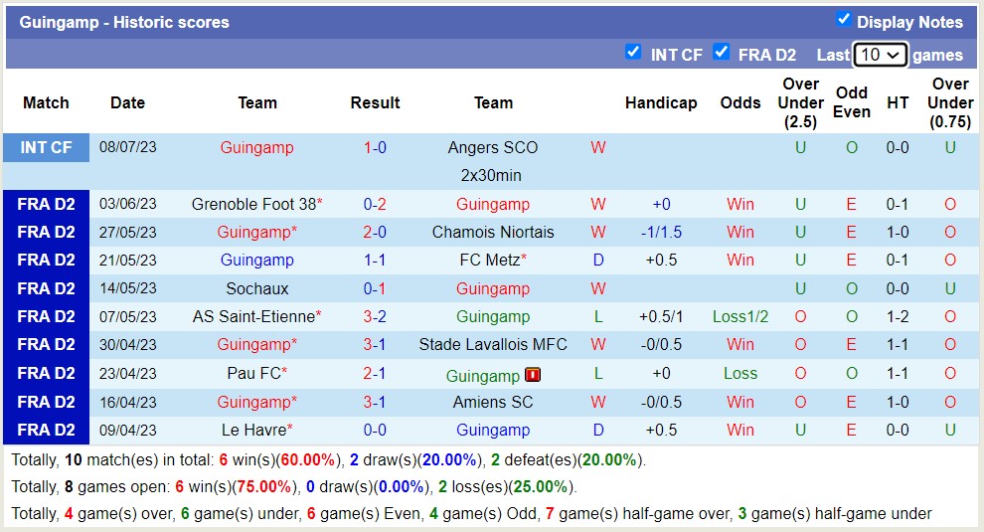Viewport: 984px width, 532px height.
Task: Toggle the Display Notes checkbox
Action: (x=844, y=20)
